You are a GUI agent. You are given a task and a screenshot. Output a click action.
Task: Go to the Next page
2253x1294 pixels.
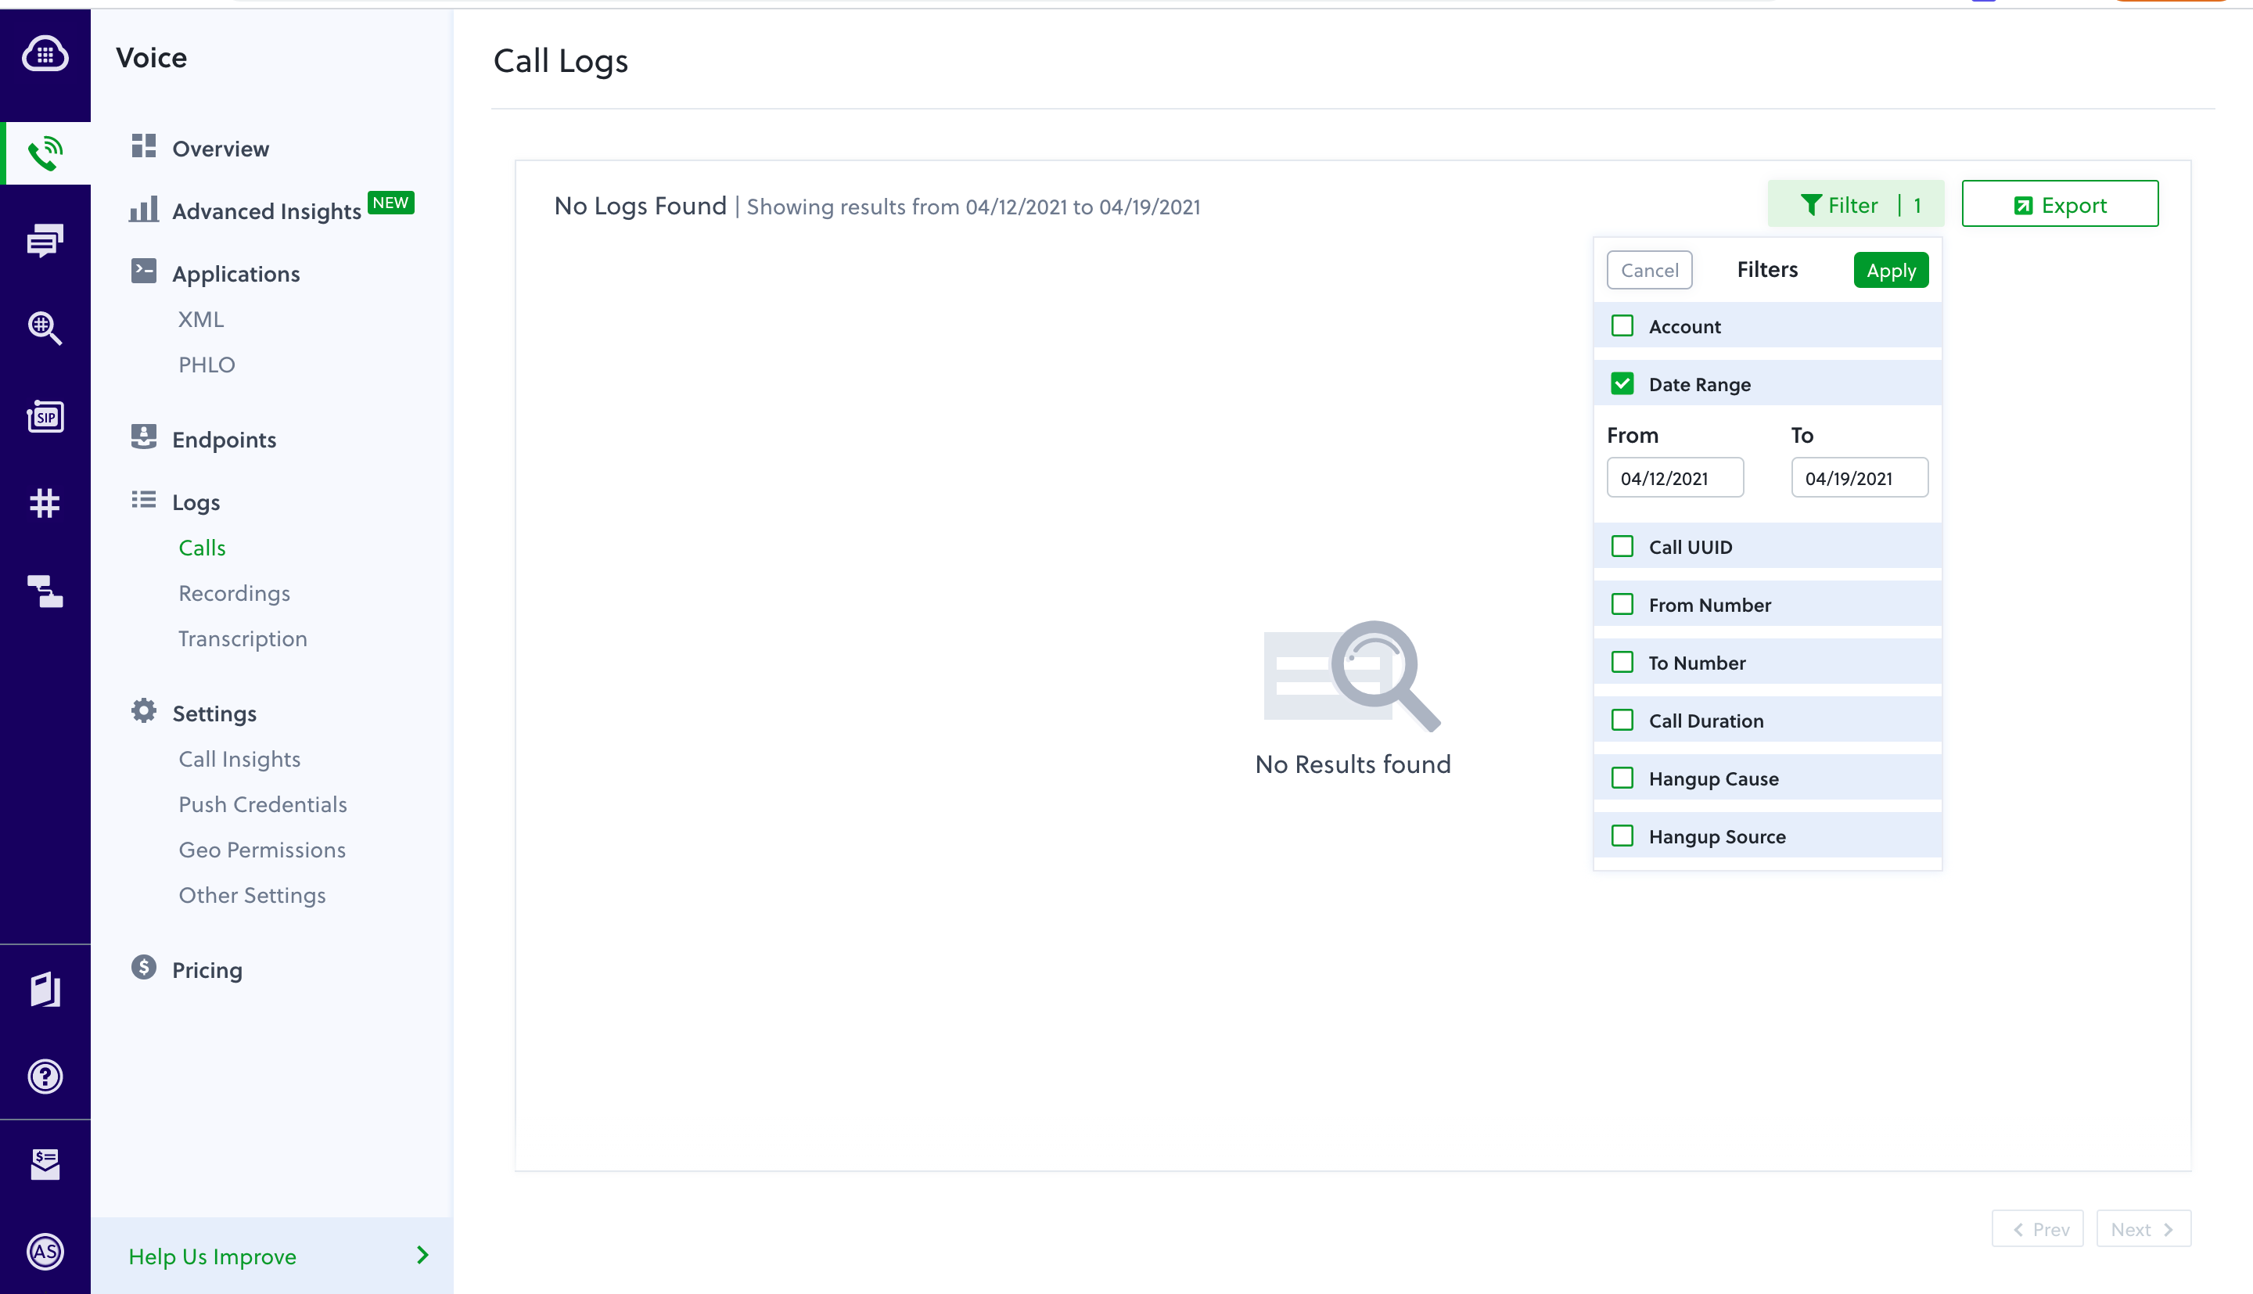pos(2143,1229)
